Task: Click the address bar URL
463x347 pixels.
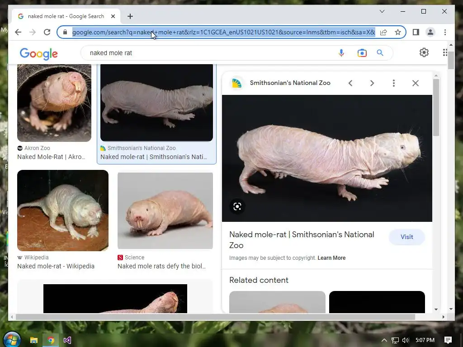Action: (223, 32)
